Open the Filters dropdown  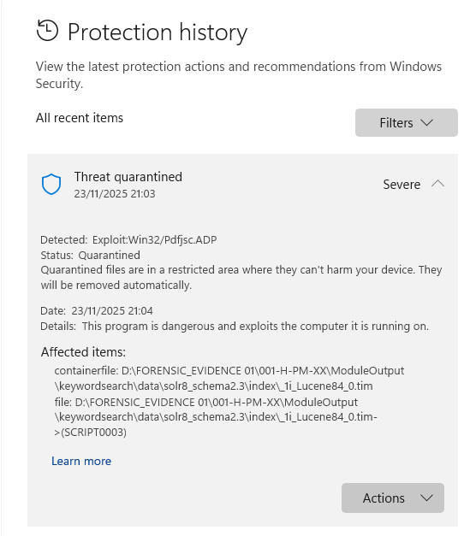pyautogui.click(x=406, y=123)
